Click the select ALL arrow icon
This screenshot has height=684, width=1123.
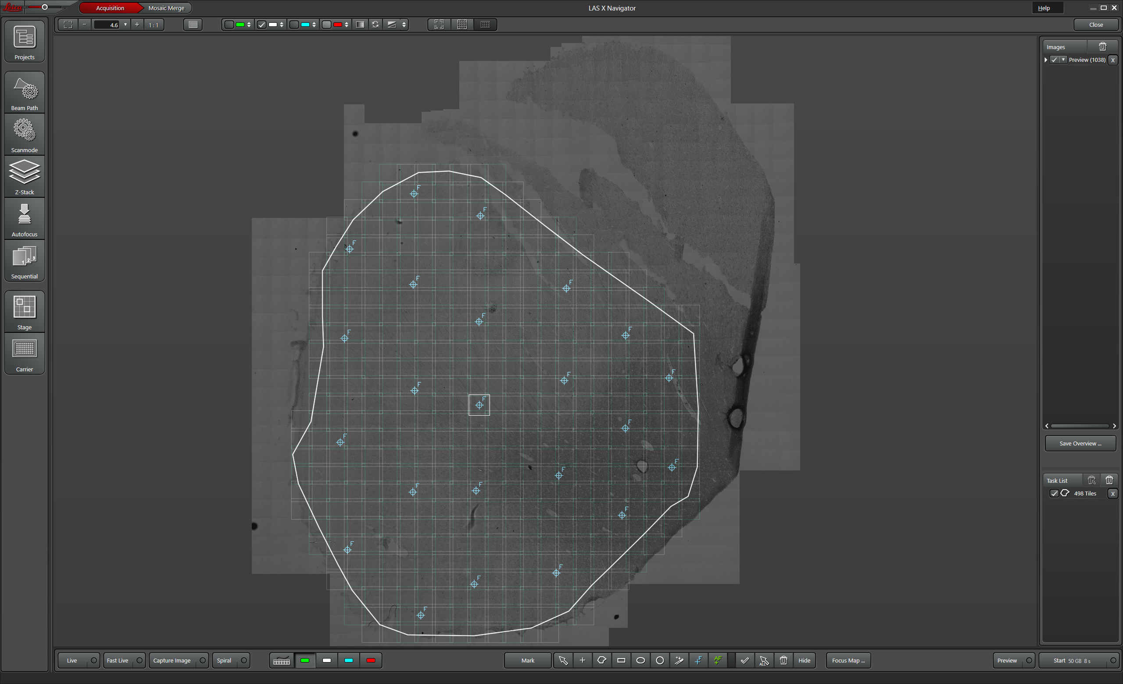click(x=764, y=660)
